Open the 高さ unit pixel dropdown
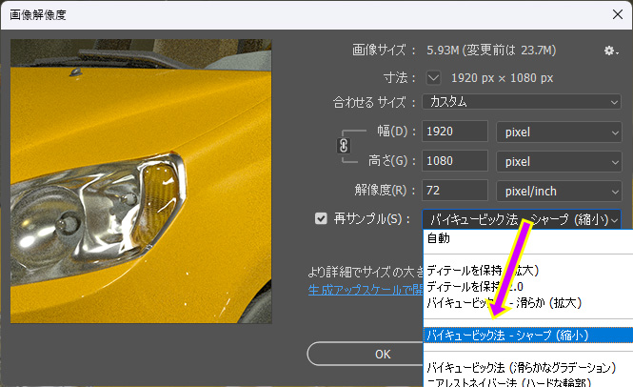 pyautogui.click(x=559, y=161)
